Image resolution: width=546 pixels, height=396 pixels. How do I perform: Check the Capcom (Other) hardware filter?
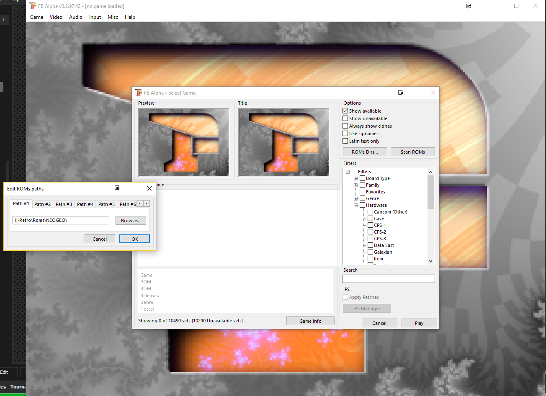(371, 212)
